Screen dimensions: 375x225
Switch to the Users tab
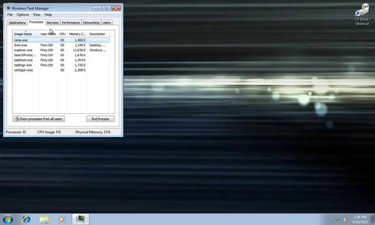[107, 23]
